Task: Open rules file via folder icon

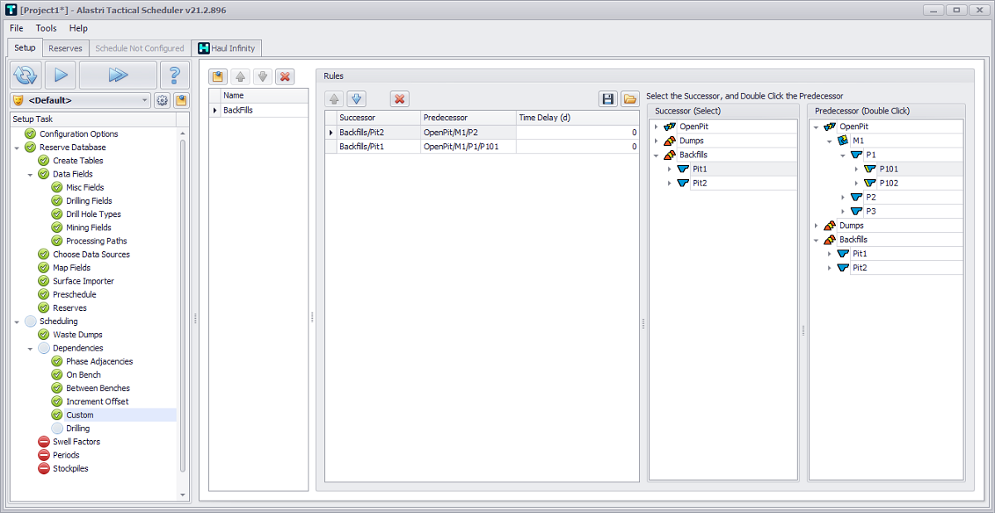Action: pyautogui.click(x=630, y=99)
